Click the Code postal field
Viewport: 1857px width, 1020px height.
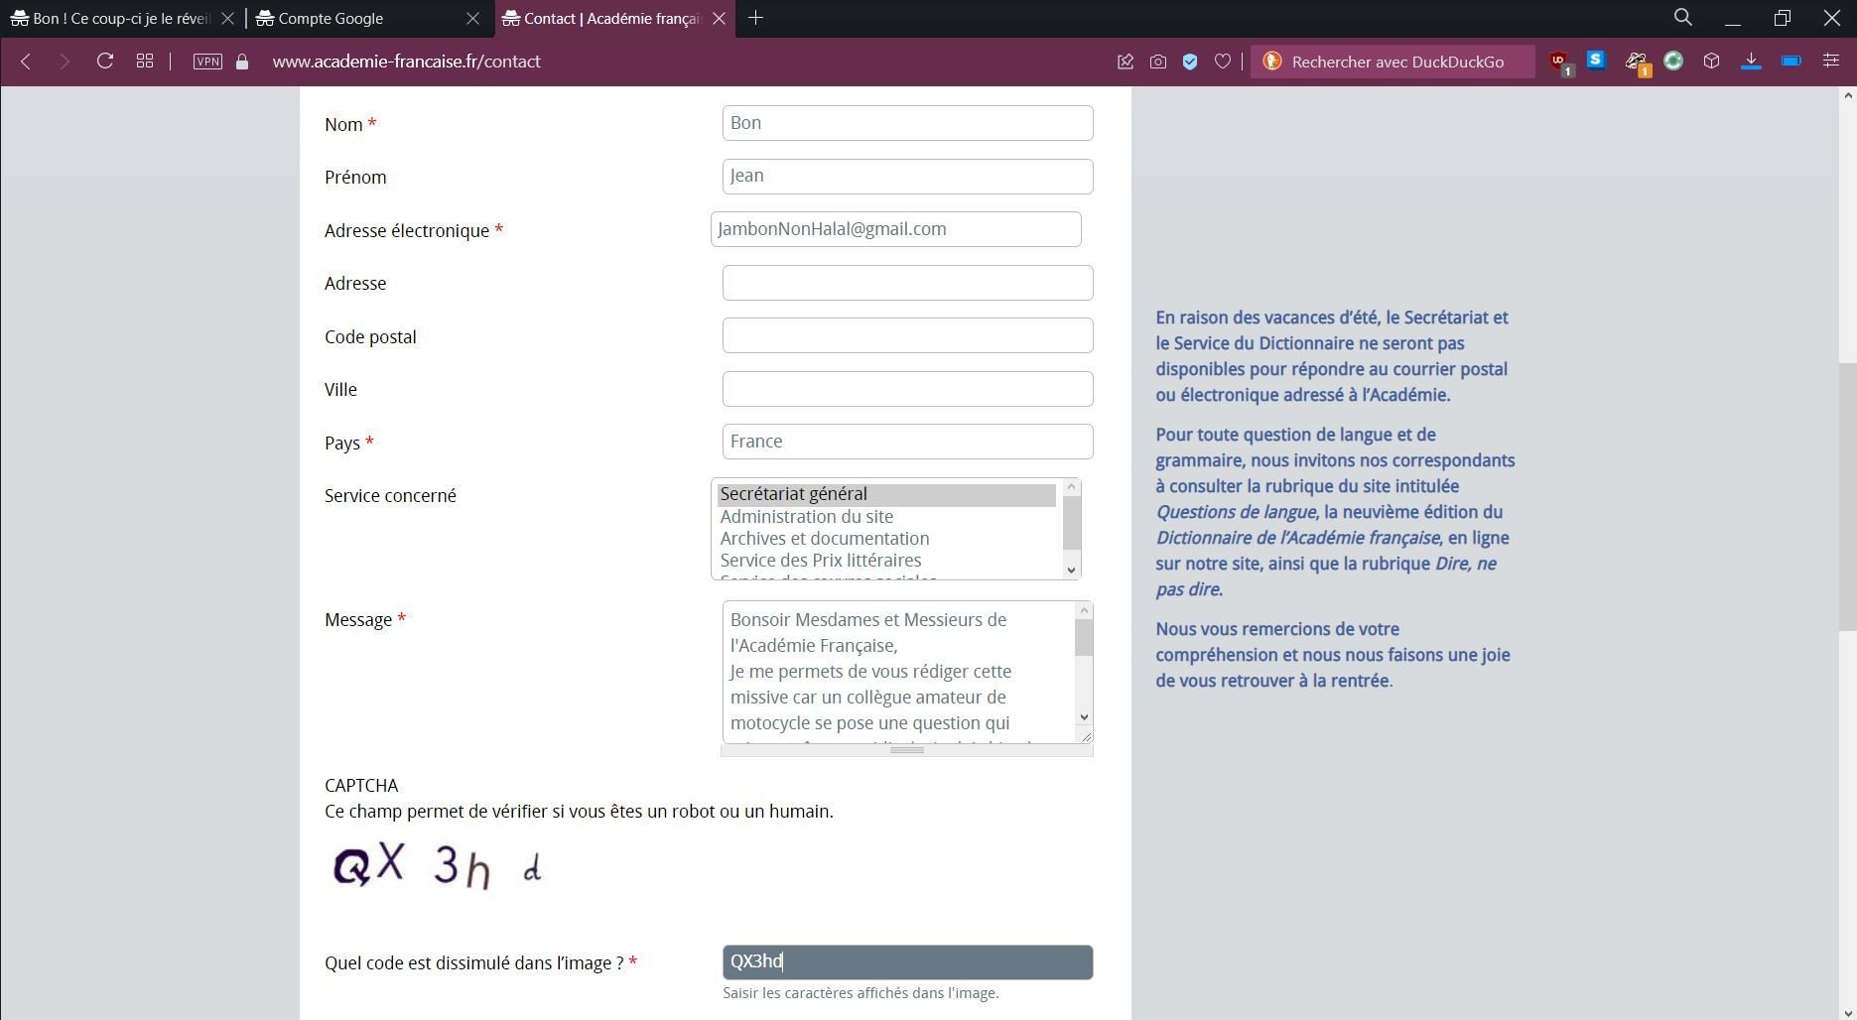click(907, 335)
